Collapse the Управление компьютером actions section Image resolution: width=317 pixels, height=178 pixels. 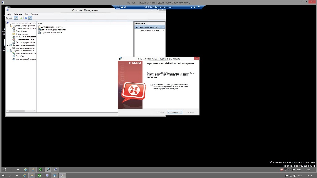point(163,27)
